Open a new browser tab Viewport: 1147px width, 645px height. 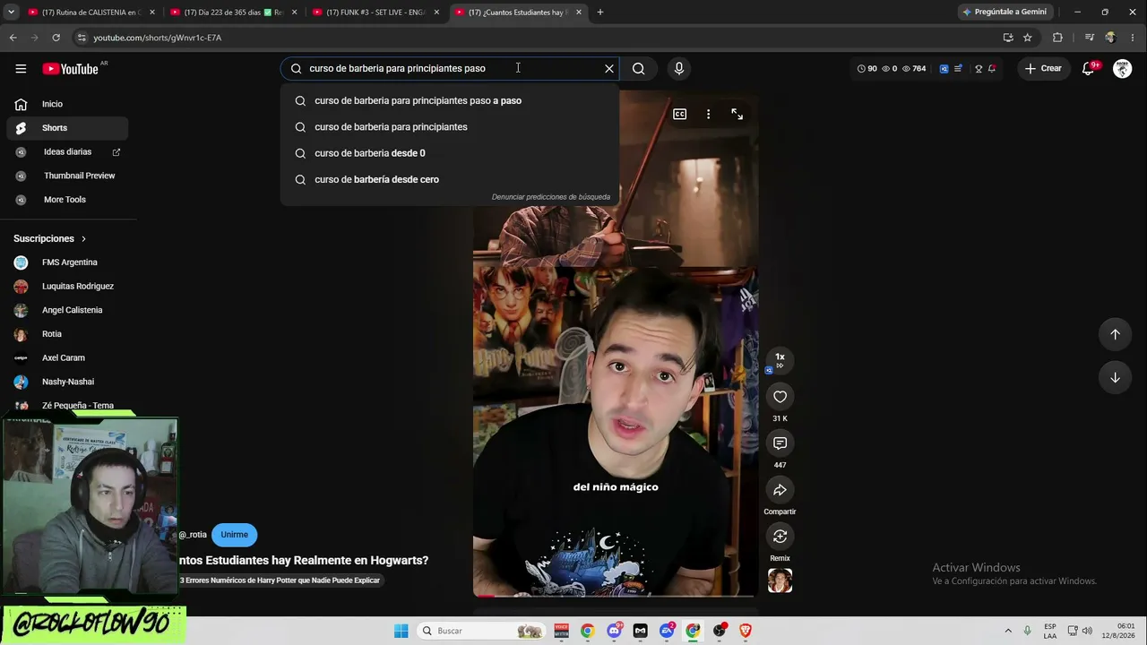[x=600, y=13]
